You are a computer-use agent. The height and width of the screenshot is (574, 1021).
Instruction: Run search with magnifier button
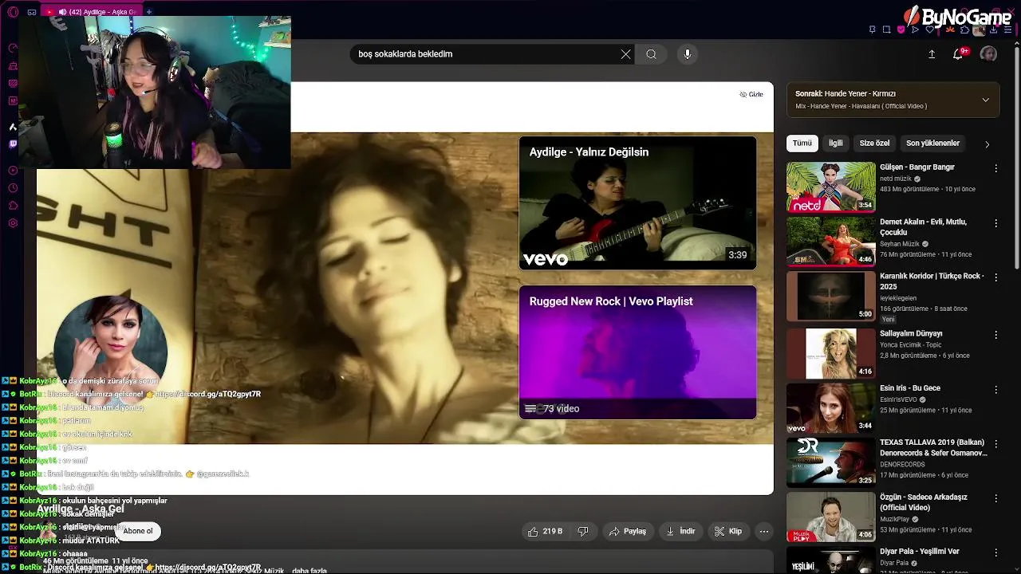[x=651, y=54]
